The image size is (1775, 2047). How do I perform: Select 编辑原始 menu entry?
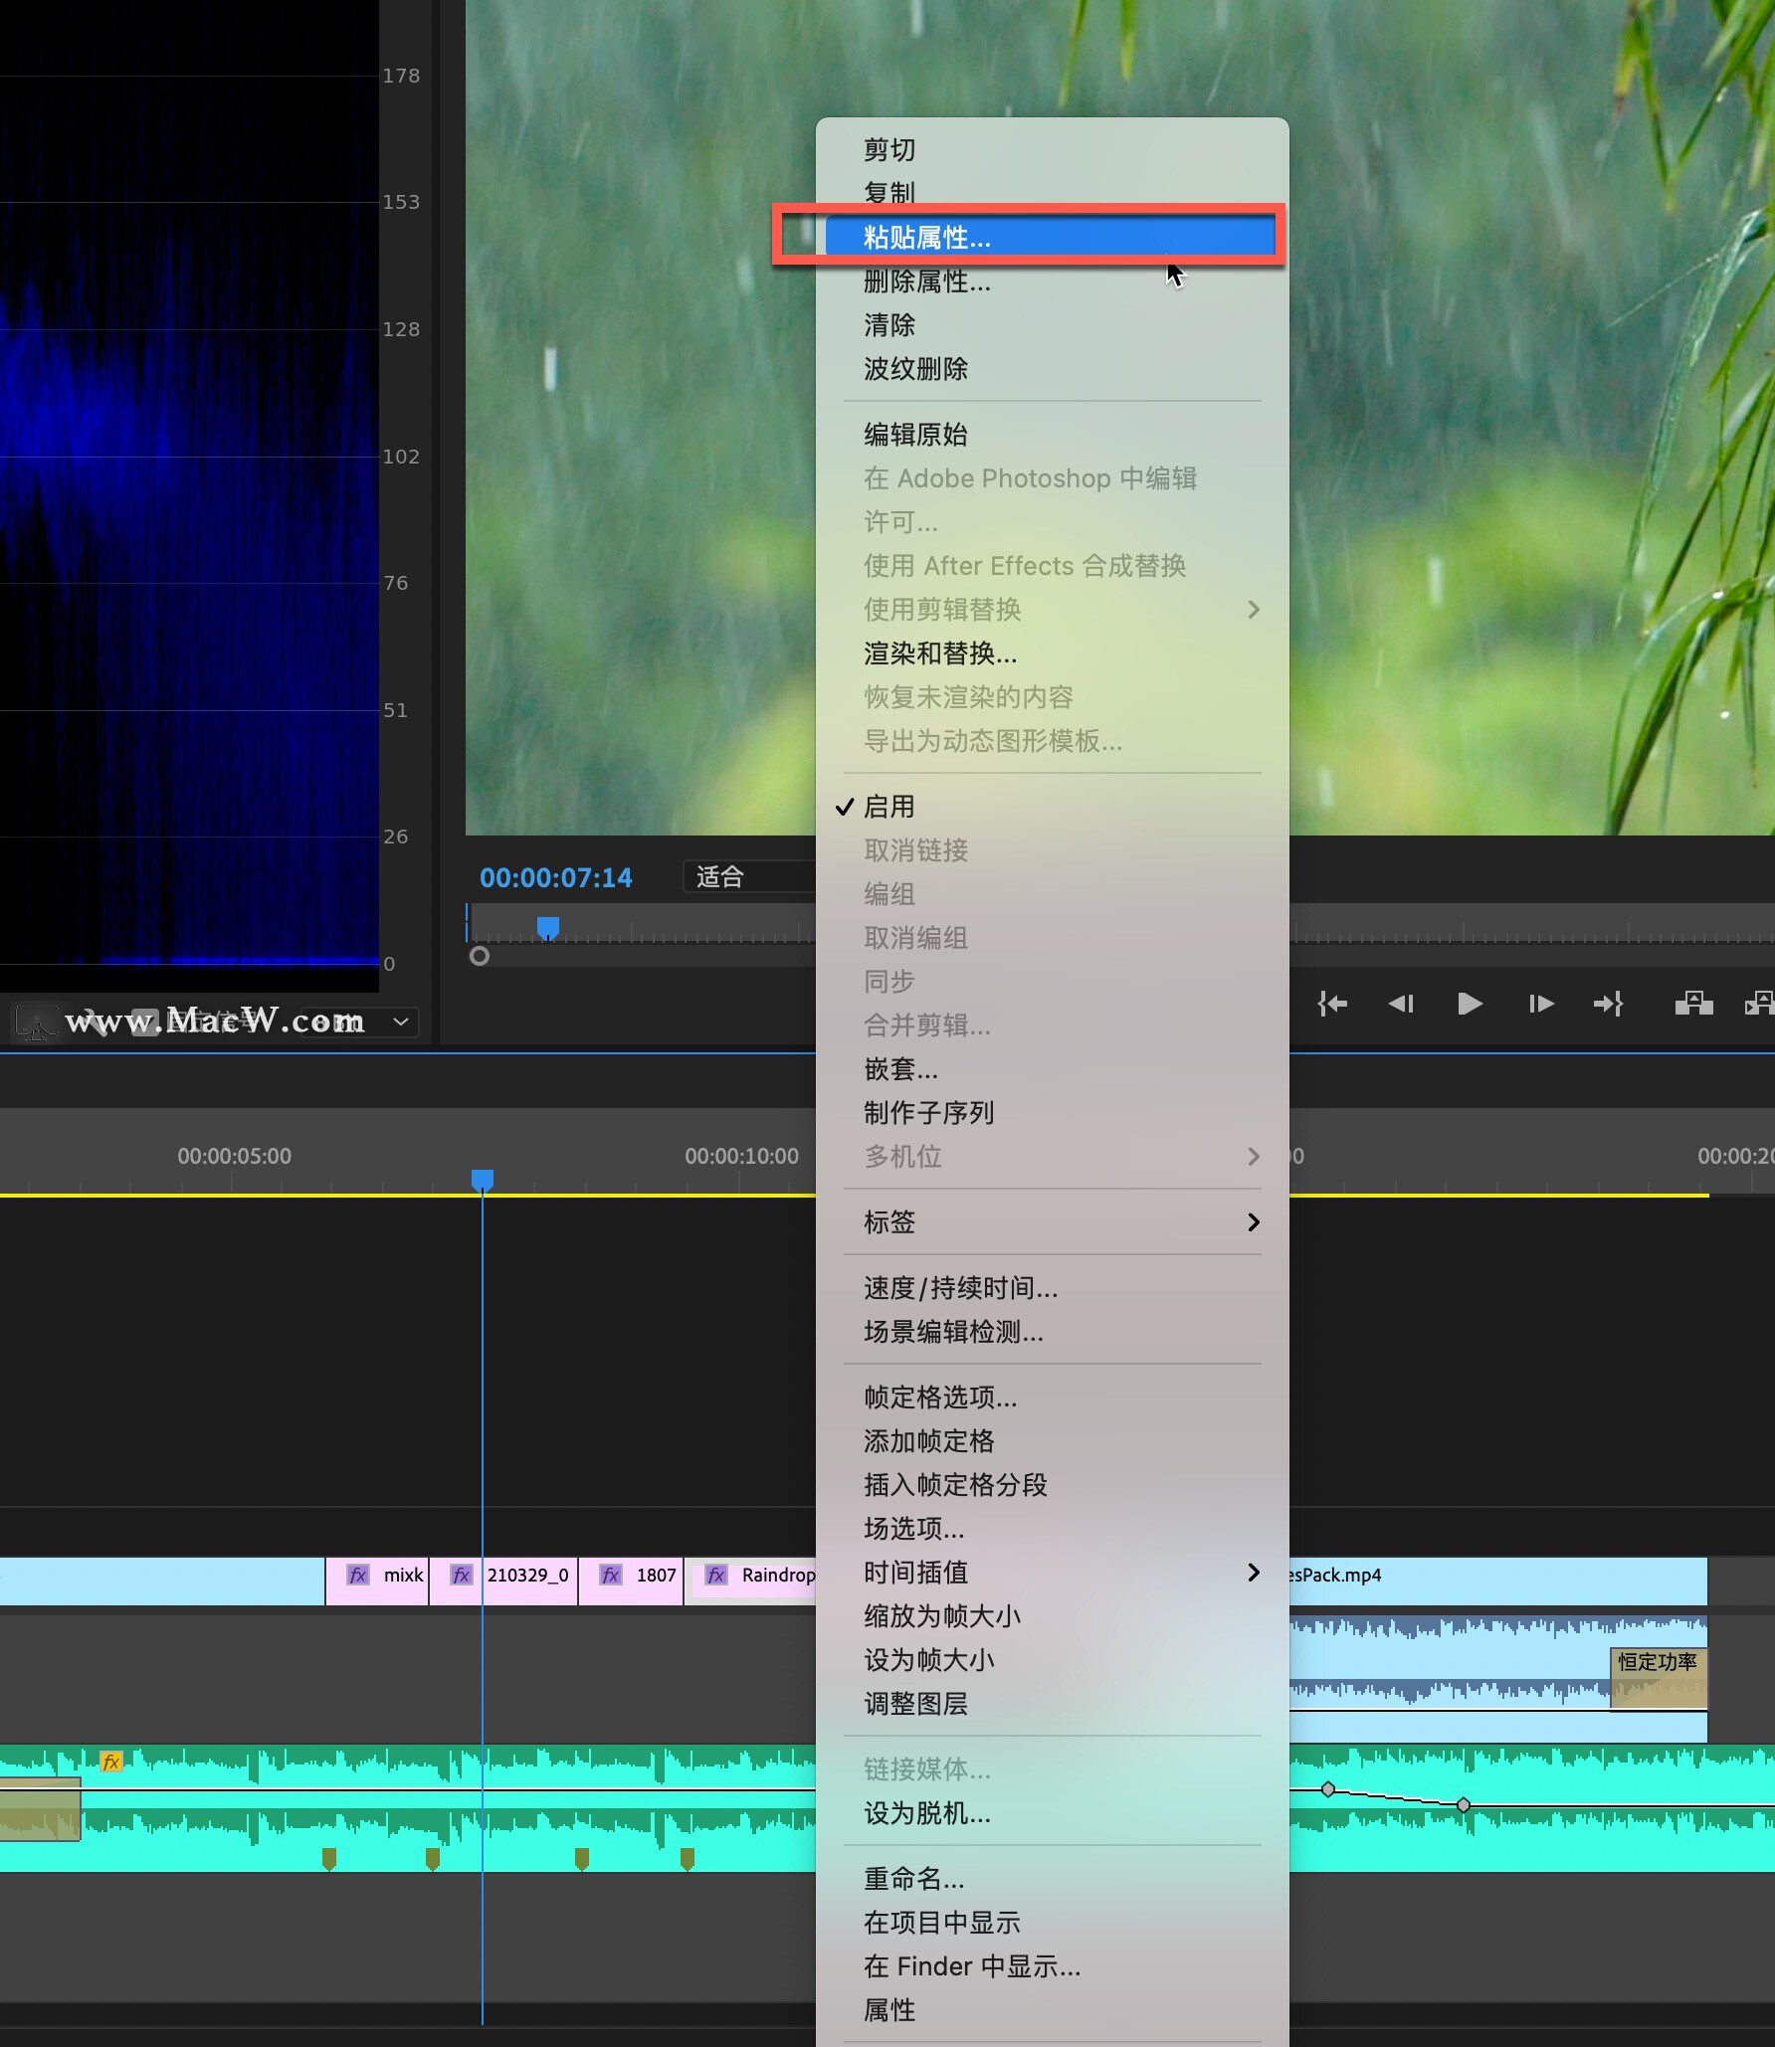[1052, 435]
